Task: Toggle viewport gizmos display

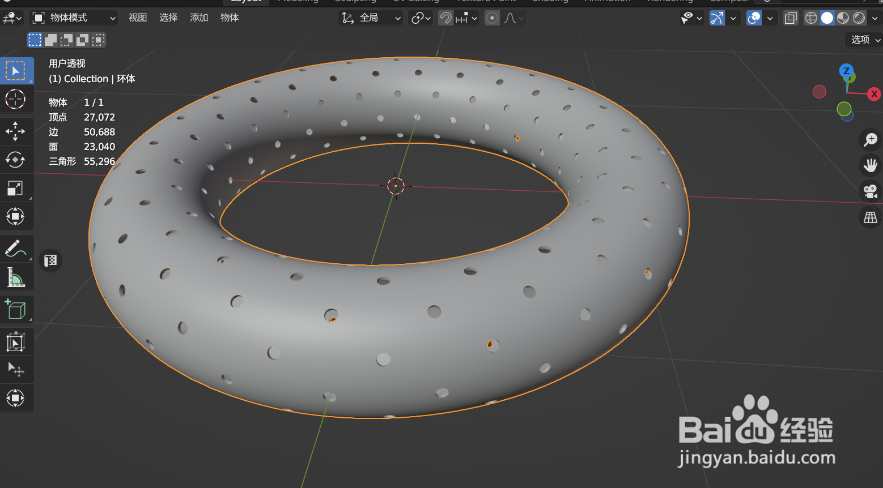Action: pos(717,18)
